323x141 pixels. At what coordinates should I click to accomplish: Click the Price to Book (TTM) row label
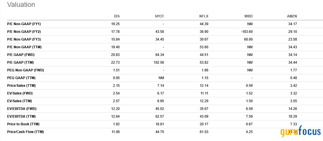pyautogui.click(x=23, y=124)
